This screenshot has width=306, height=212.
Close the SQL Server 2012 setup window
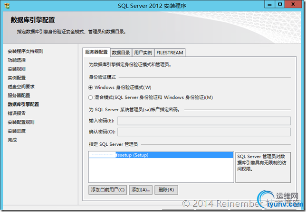pos(293,4)
